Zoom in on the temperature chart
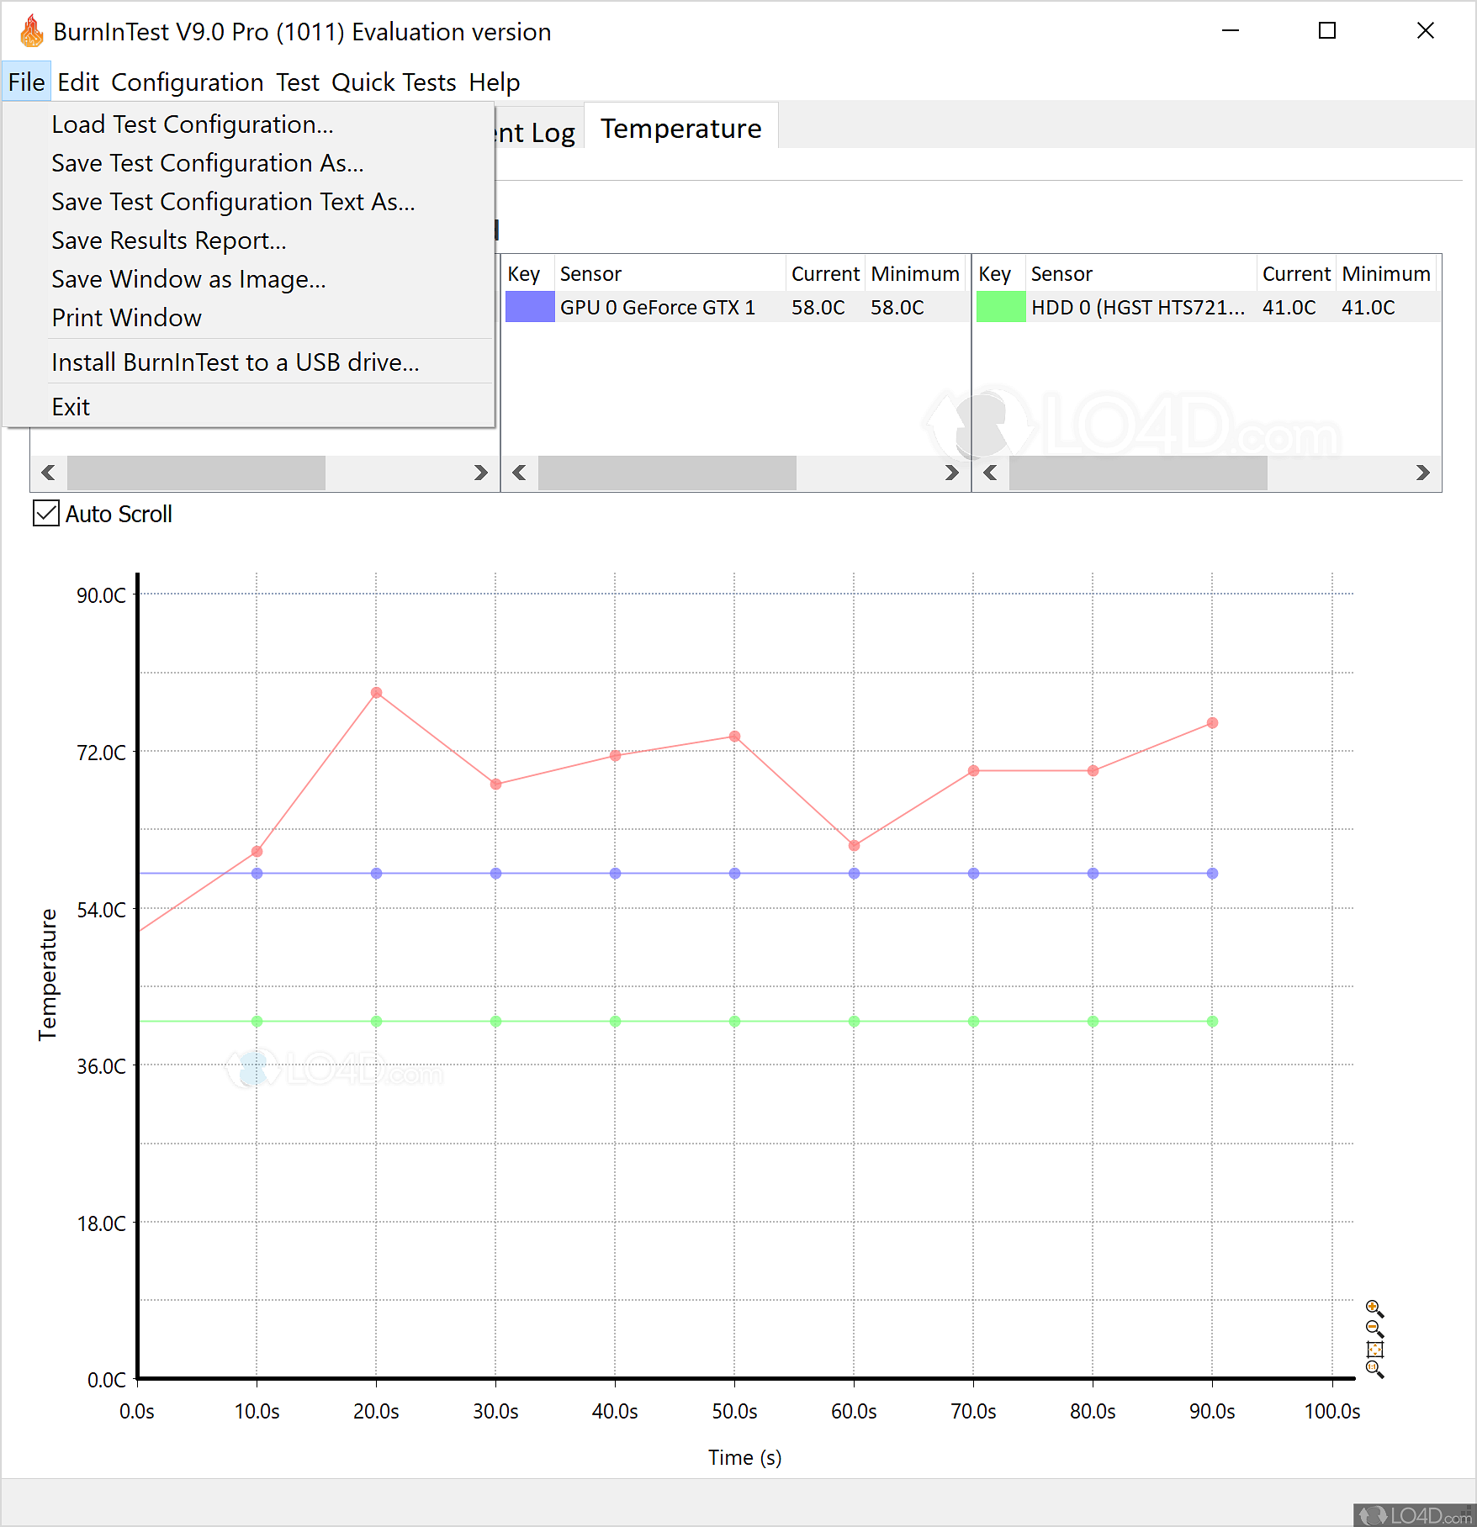1477x1527 pixels. pyautogui.click(x=1372, y=1307)
